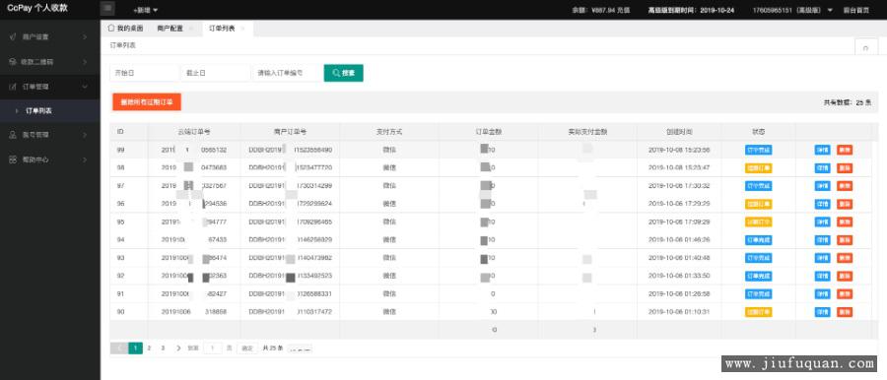Screen dimensions: 887x380
Task: Focus the jump-to page number field
Action: (213, 348)
